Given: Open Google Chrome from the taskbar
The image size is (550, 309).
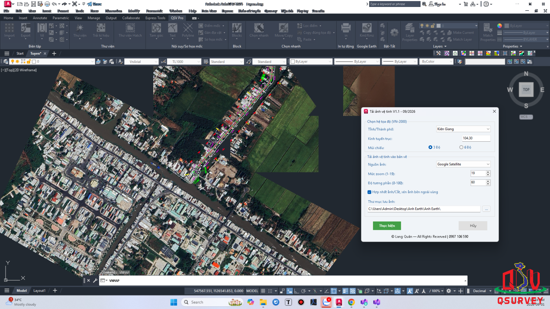Looking at the screenshot, I should [351, 302].
